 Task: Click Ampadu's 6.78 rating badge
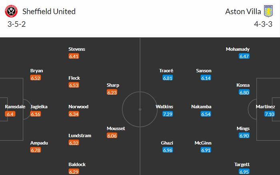pos(36,150)
